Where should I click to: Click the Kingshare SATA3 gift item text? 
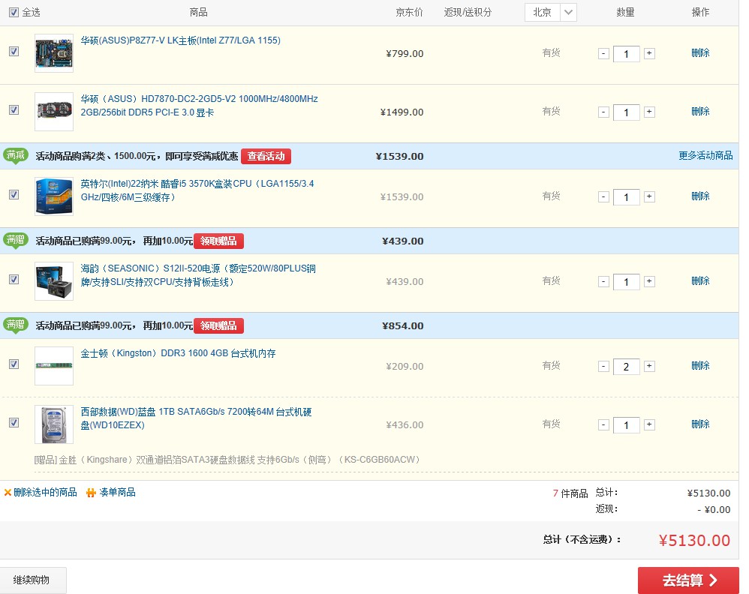point(227,460)
